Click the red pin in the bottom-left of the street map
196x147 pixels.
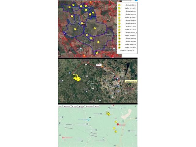tap(63, 138)
